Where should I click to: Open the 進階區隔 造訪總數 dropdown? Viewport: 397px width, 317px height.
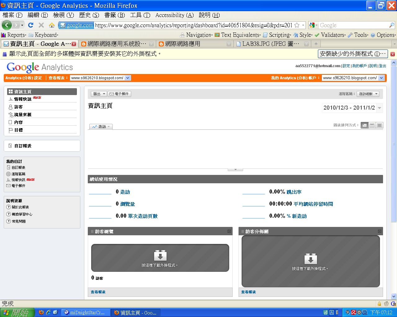[368, 94]
